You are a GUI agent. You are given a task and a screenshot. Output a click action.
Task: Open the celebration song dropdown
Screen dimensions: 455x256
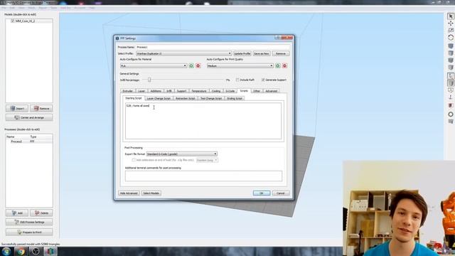click(x=207, y=160)
